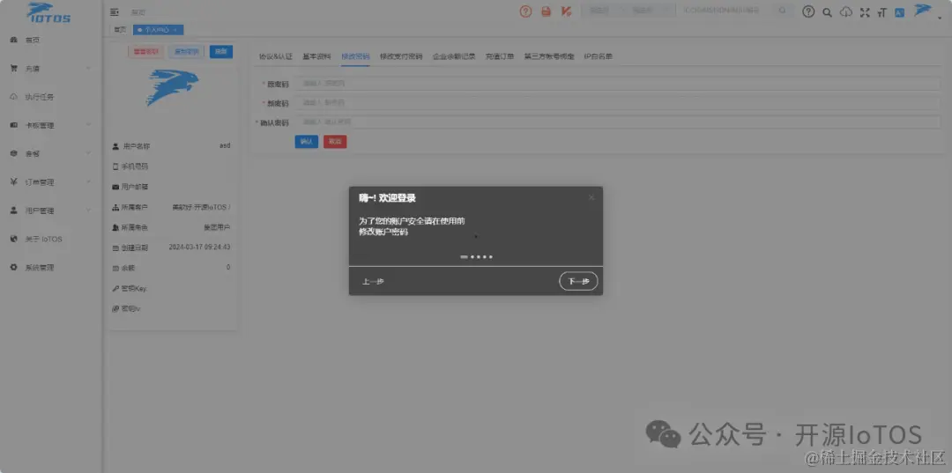Image resolution: width=952 pixels, height=473 pixels.
Task: Switch to the 修改支付密码 tab
Action: [401, 56]
